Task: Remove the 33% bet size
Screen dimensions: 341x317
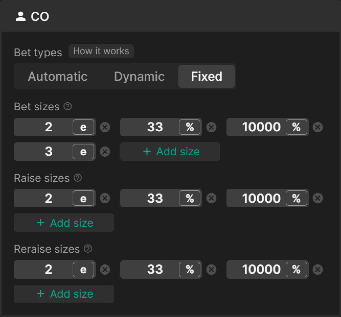Action: point(211,127)
